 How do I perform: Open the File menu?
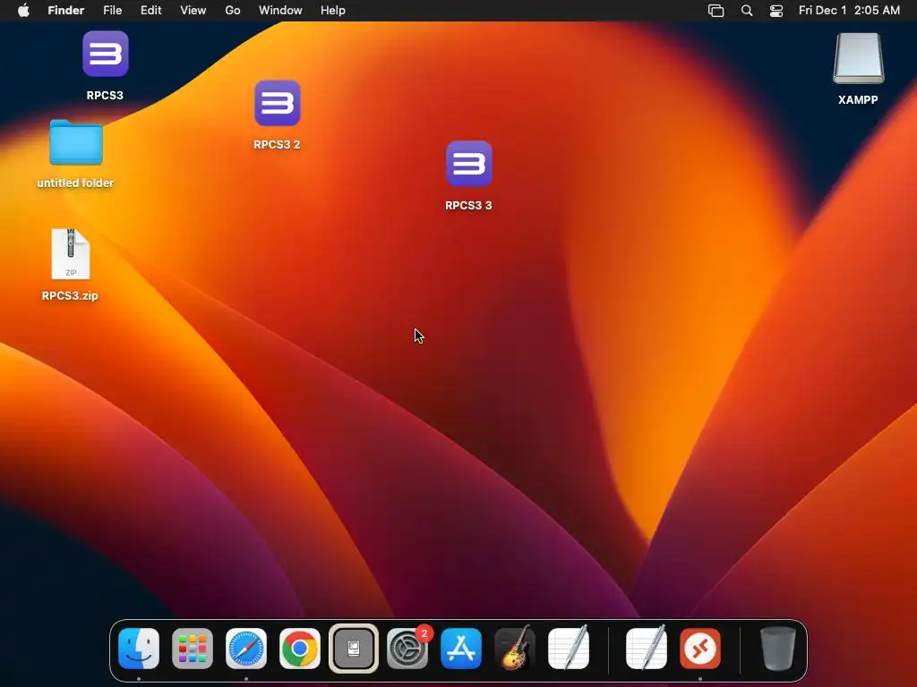pos(112,10)
